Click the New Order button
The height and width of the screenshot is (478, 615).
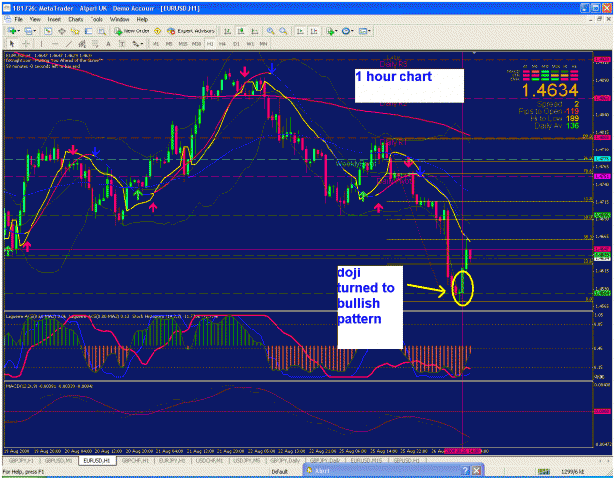tap(132, 30)
